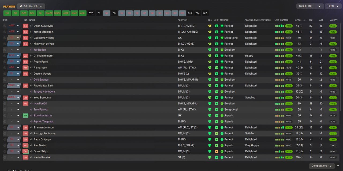Sort by MORALE column header
The height and width of the screenshot is (171, 343).
224,20
